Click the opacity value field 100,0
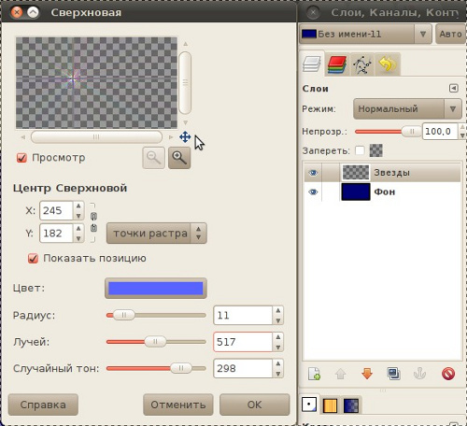467x426 pixels. (x=440, y=131)
